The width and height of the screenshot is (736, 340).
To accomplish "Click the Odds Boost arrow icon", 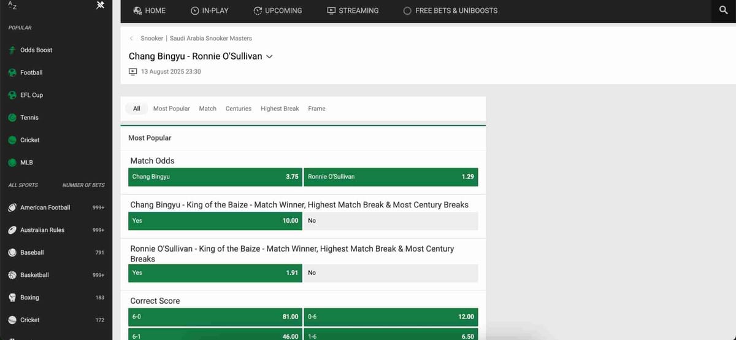I will (x=12, y=50).
